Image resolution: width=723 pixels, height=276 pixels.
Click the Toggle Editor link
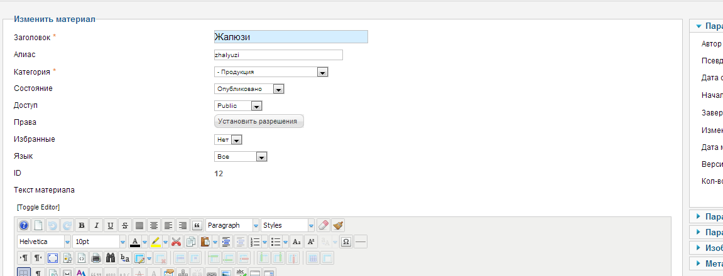tap(38, 207)
